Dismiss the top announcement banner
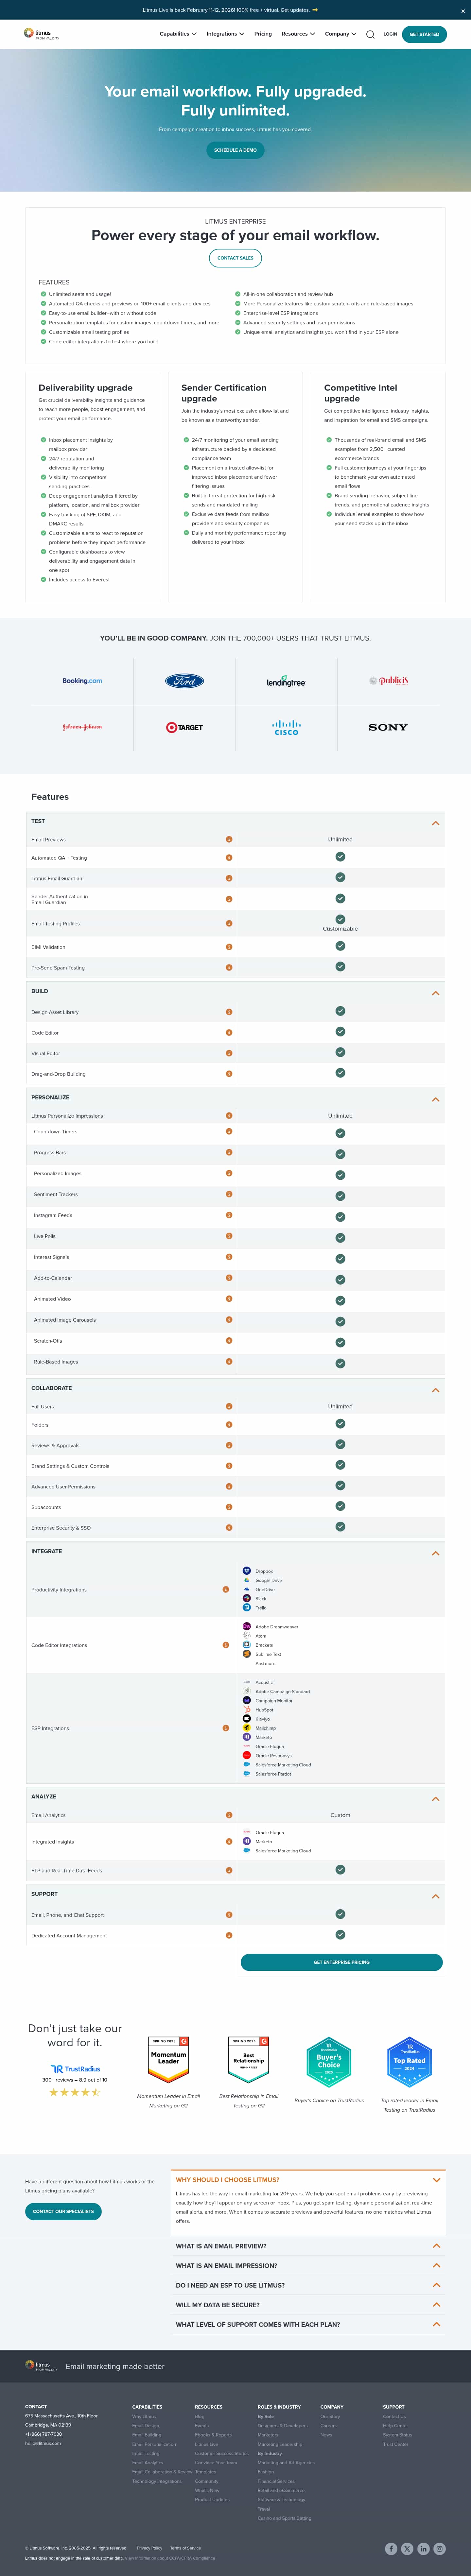The image size is (471, 2576). coord(462,10)
